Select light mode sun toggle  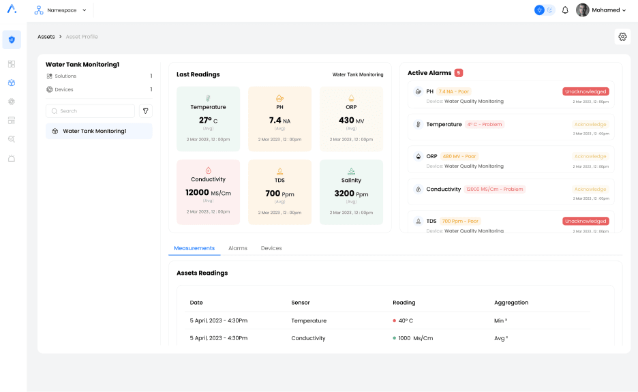tap(539, 10)
